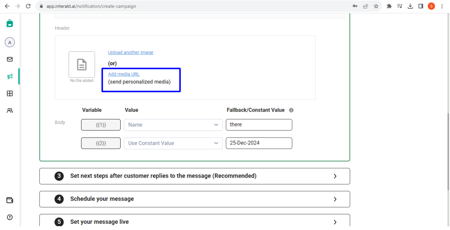The height and width of the screenshot is (230, 450).
Task: Open the Use Constant Value dropdown
Action: [x=173, y=143]
